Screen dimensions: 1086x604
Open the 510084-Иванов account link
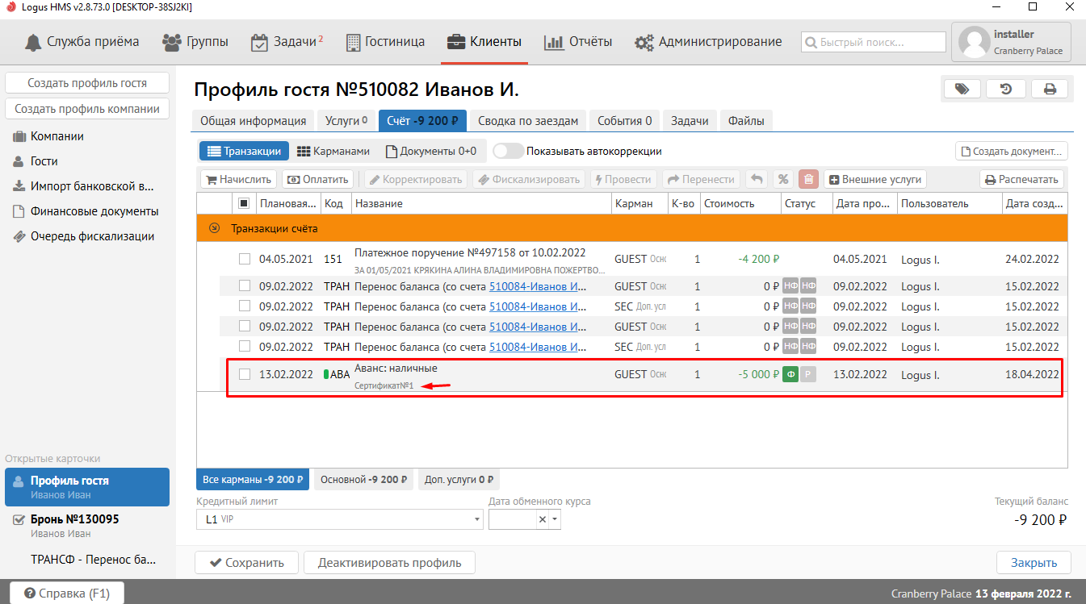(x=537, y=286)
